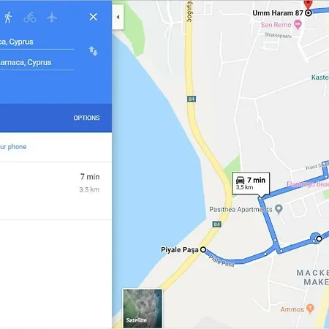Swap starting point and destination
The width and height of the screenshot is (329, 329).
pyautogui.click(x=94, y=51)
